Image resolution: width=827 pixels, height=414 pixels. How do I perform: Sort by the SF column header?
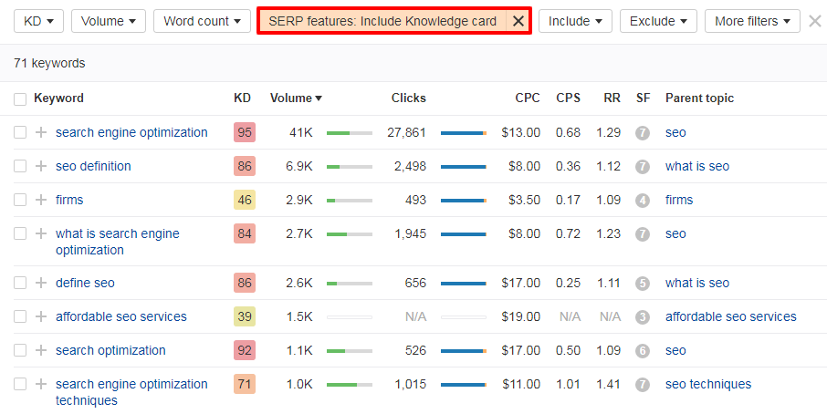point(643,98)
